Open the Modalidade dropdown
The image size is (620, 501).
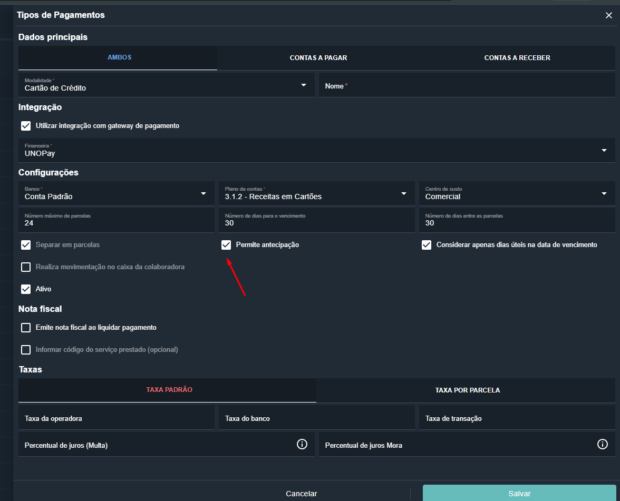167,84
